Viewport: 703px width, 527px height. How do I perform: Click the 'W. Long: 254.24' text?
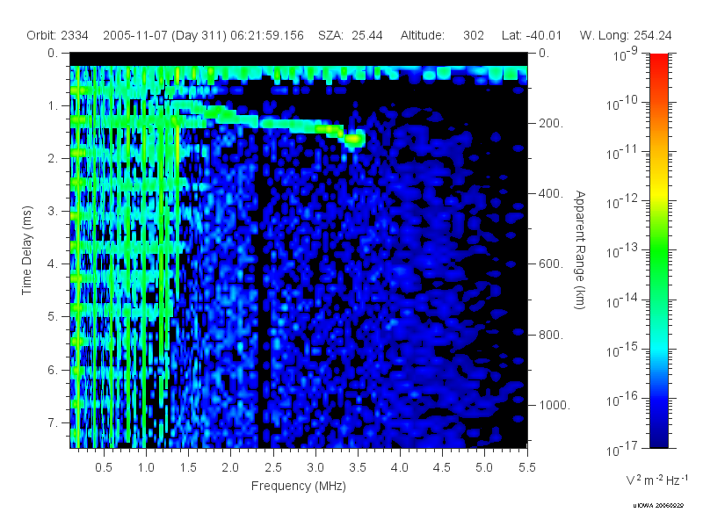click(626, 35)
